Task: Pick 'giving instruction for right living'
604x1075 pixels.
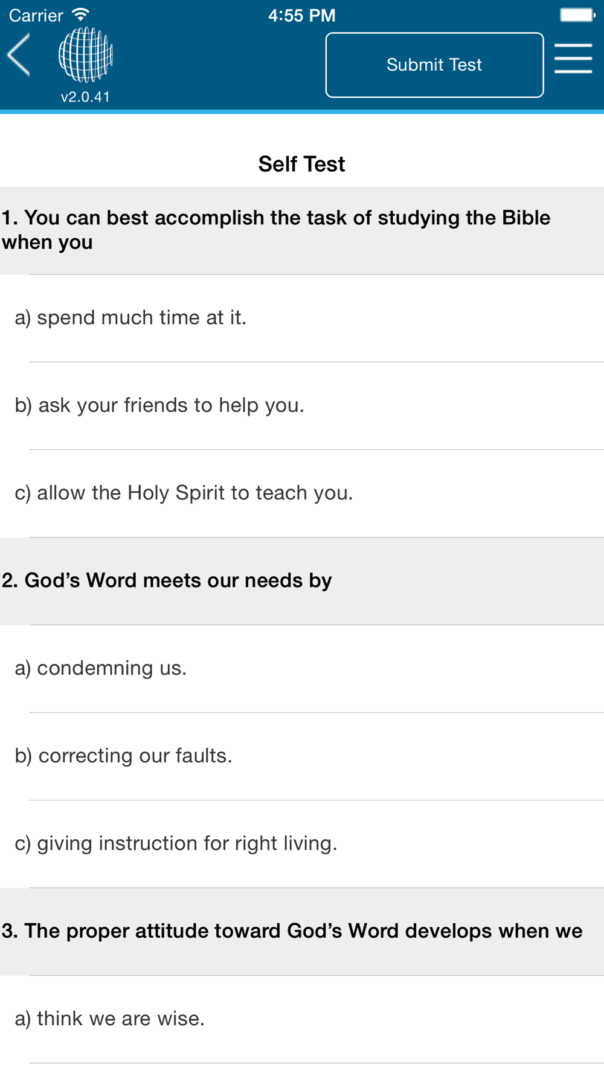Action: tap(302, 844)
